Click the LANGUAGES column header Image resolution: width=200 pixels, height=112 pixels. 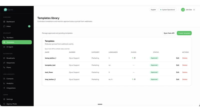(x=113, y=52)
